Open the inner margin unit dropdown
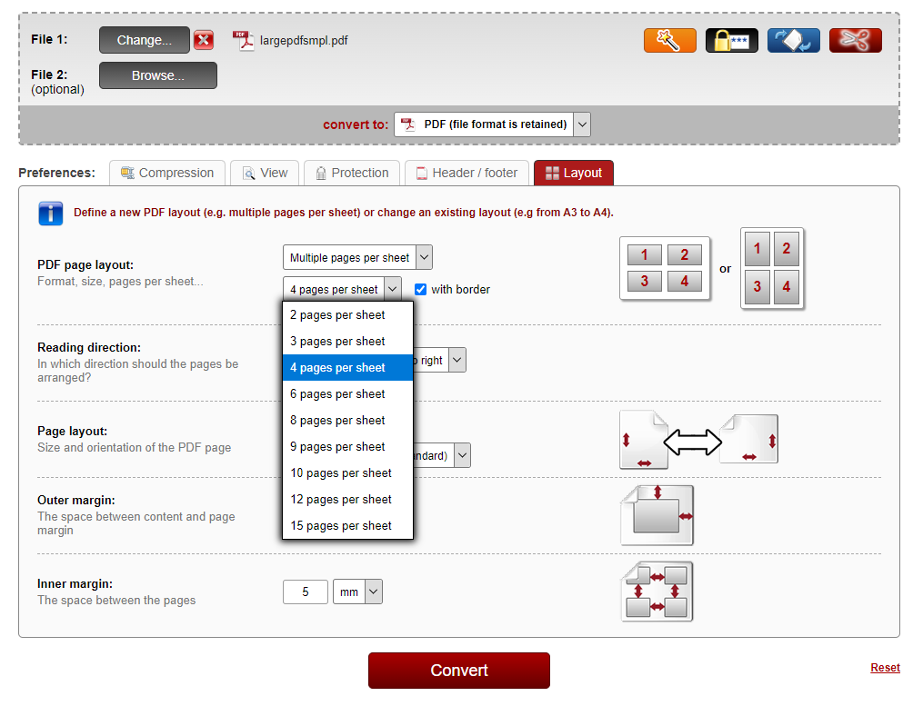The height and width of the screenshot is (706, 923). (357, 592)
